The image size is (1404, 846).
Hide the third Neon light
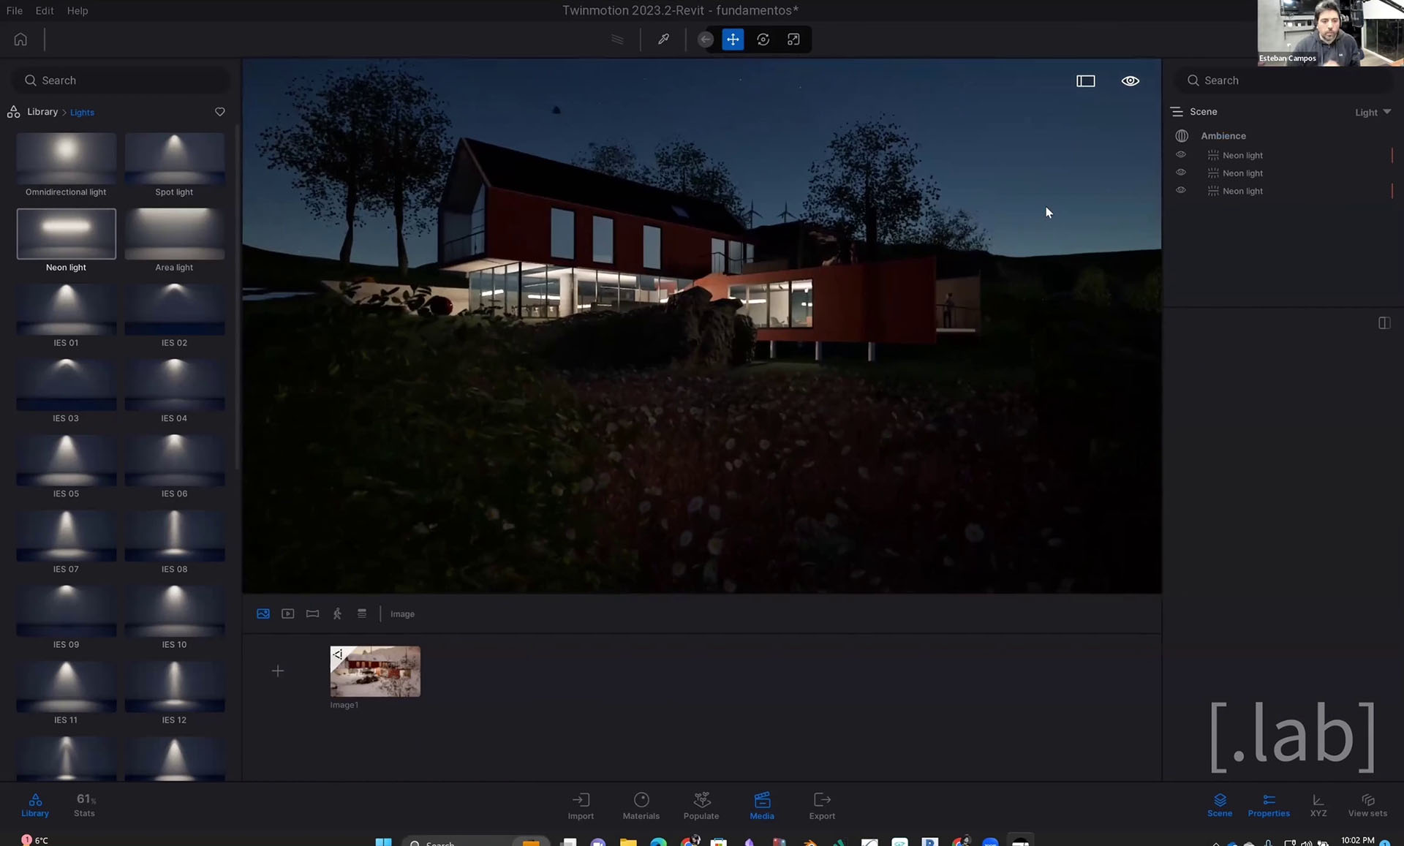(1180, 190)
